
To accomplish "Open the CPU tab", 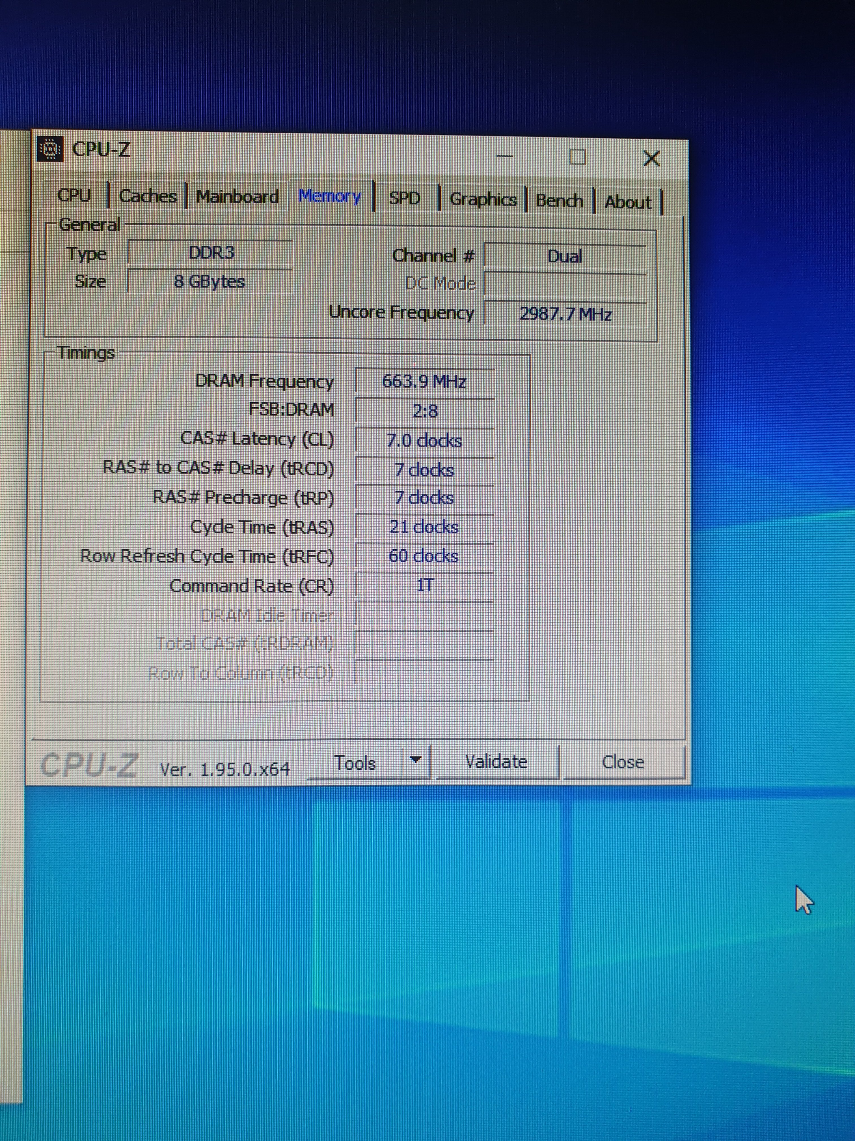I will [74, 195].
